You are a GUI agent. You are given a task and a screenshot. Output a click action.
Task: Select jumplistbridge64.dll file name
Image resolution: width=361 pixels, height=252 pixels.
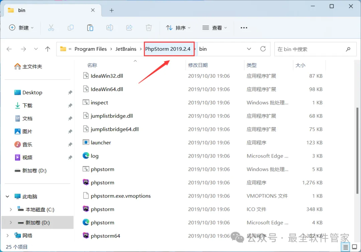[x=115, y=129]
